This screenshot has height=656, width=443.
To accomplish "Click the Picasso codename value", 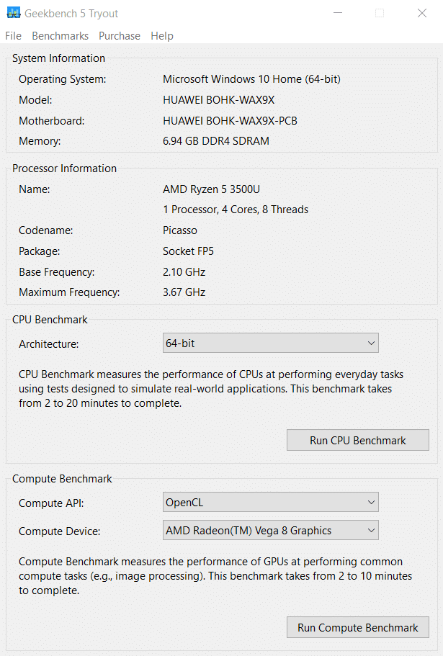I will pos(180,230).
